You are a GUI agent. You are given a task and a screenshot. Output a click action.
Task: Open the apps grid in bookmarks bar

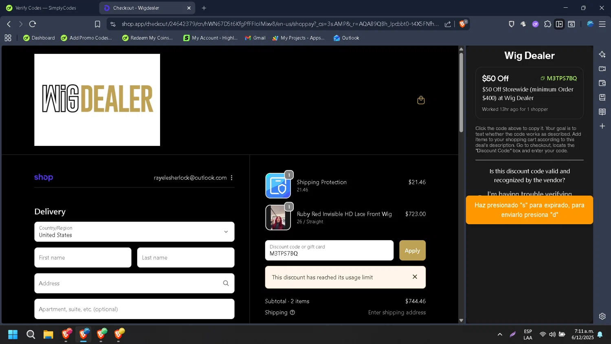8,38
